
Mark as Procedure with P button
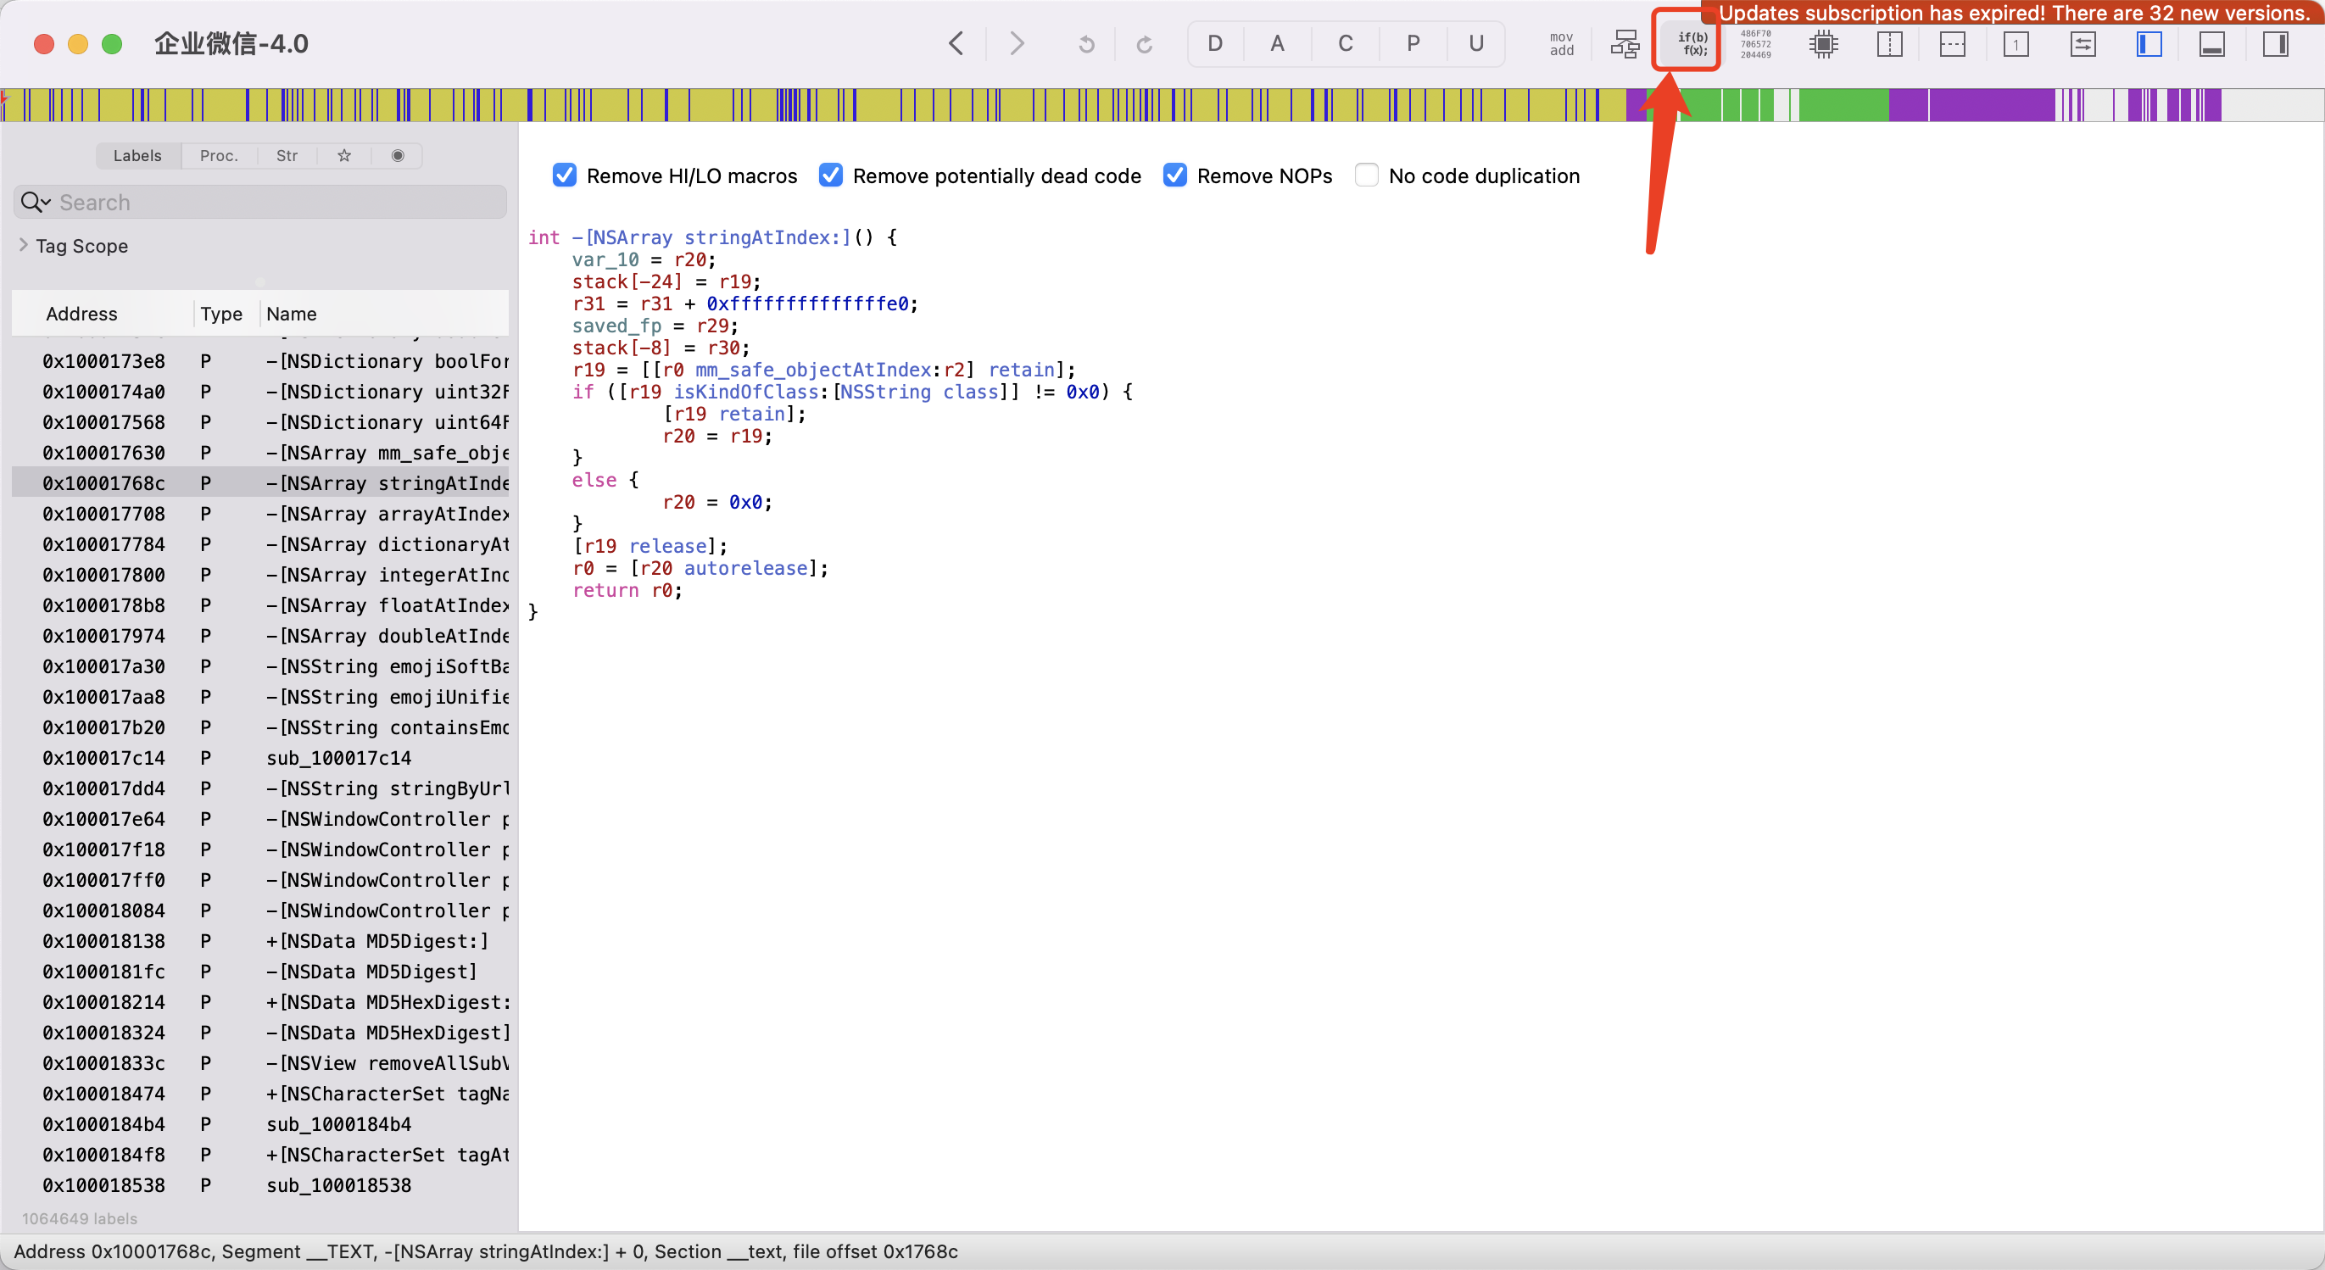(x=1413, y=43)
